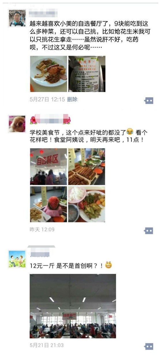Open comment menu on May 21 post
The height and width of the screenshot is (358, 161).
tap(149, 346)
